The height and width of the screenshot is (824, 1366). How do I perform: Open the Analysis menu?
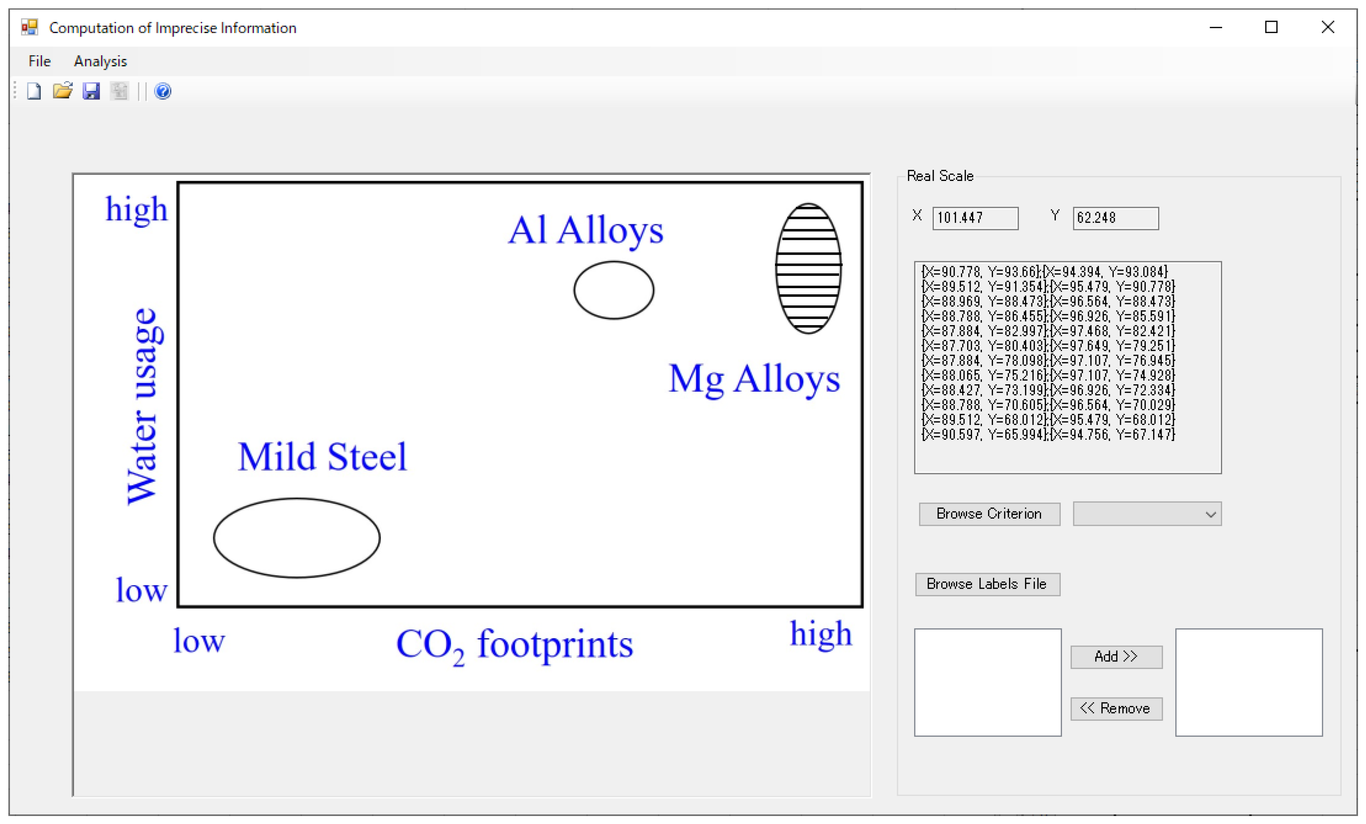[x=100, y=61]
